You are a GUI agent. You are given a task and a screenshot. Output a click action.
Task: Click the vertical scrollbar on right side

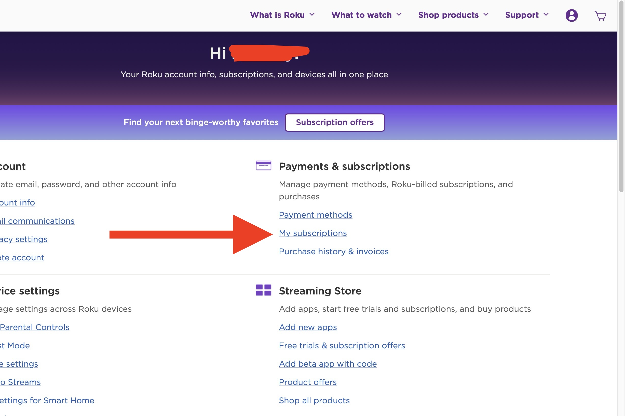point(621,93)
